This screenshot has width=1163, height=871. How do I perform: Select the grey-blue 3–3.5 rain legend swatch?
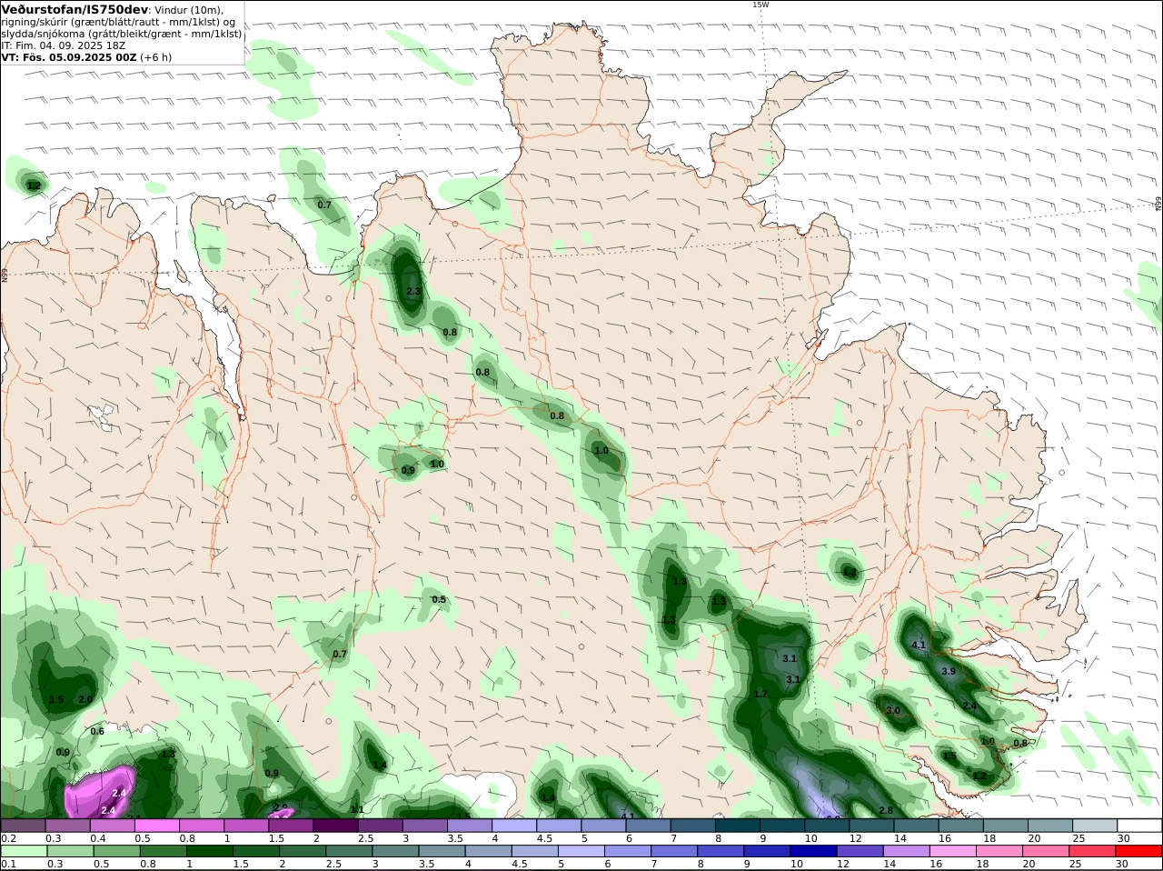395,852
